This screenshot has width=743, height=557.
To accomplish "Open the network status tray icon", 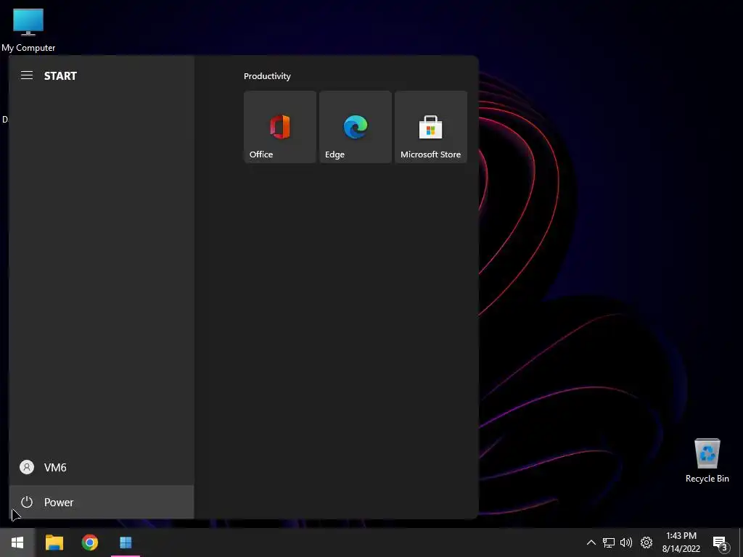I will click(x=609, y=542).
